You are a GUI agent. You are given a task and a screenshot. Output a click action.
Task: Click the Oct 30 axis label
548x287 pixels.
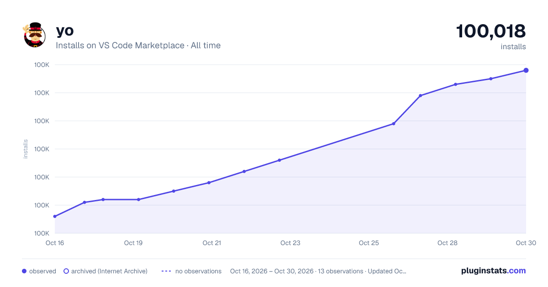click(526, 243)
